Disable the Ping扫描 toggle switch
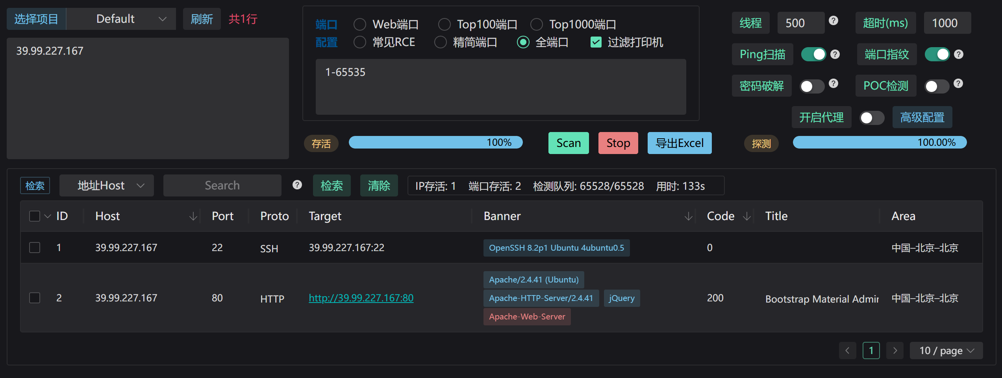 coord(813,54)
